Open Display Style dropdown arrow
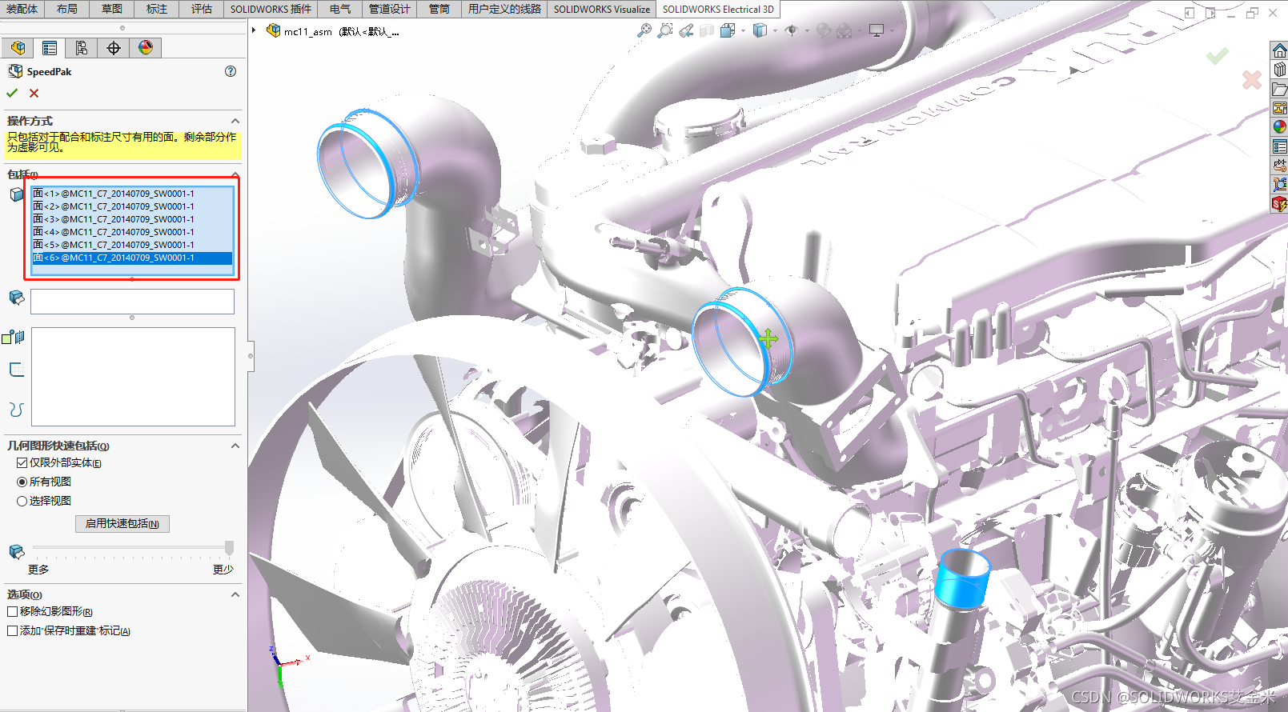The height and width of the screenshot is (712, 1288). tap(776, 30)
